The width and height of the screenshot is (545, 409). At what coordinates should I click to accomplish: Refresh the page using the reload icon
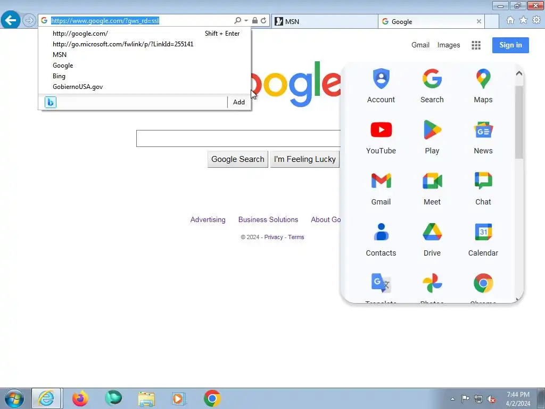click(x=263, y=21)
